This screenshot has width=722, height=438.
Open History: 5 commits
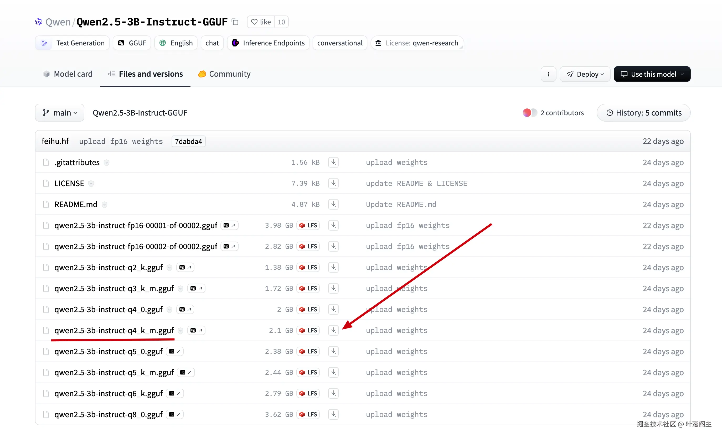pyautogui.click(x=643, y=113)
